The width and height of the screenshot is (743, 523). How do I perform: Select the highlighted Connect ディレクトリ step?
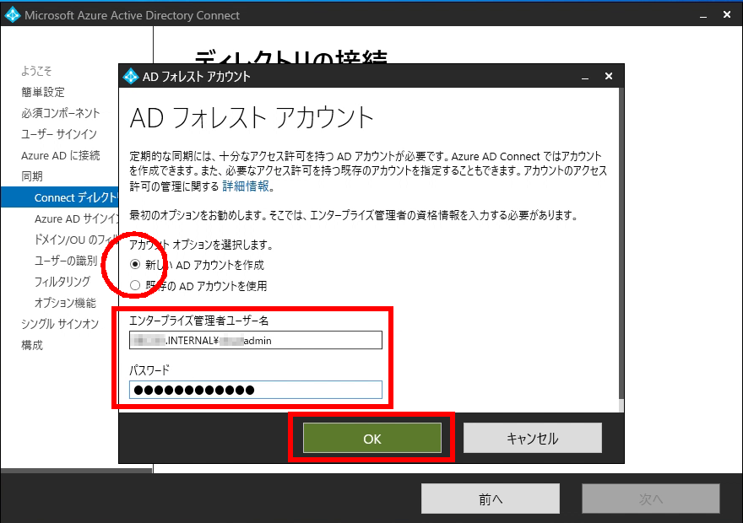pos(59,197)
